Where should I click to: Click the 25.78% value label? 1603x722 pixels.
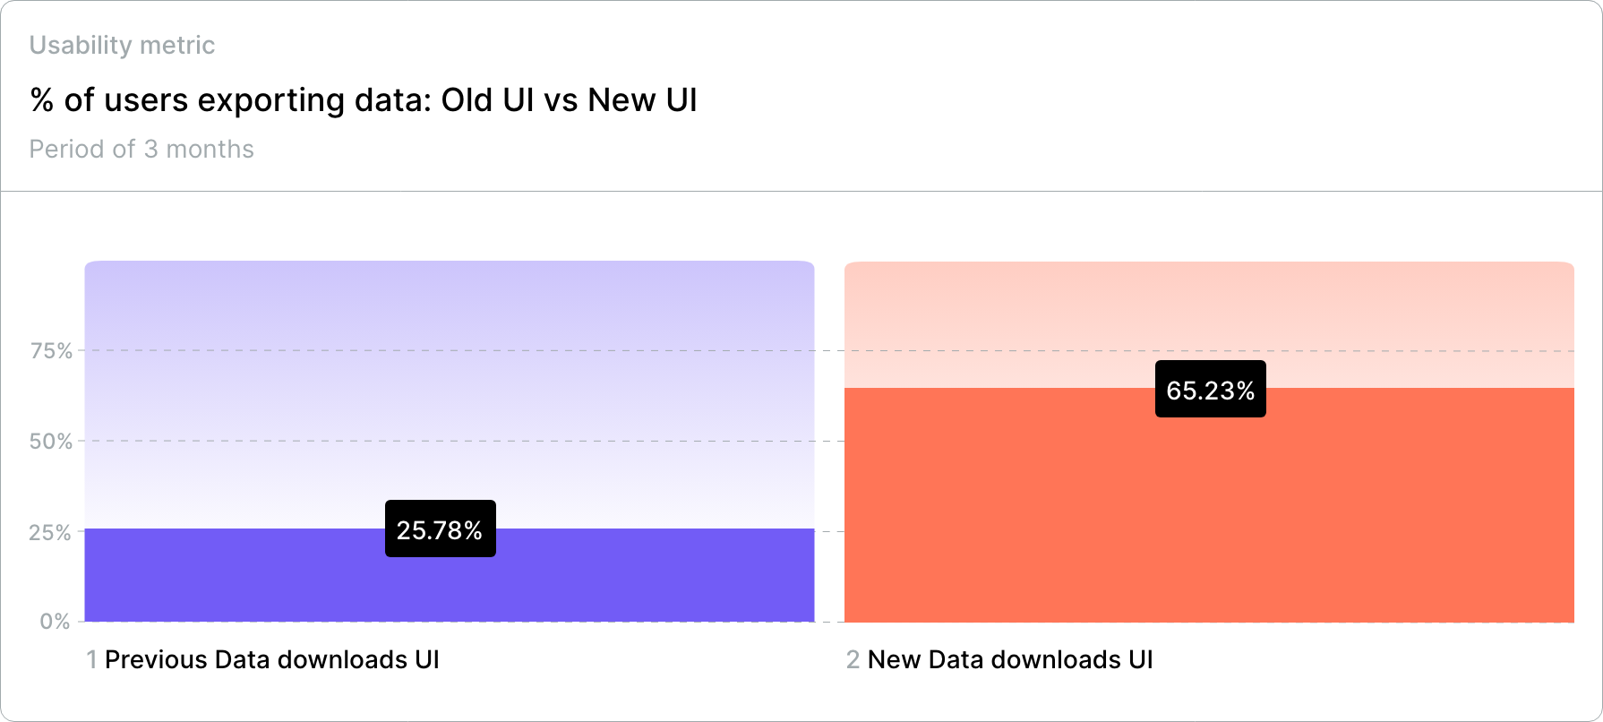tap(440, 529)
